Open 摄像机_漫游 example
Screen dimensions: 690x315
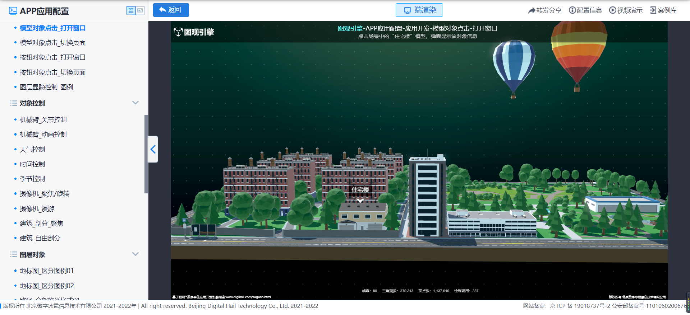click(37, 209)
